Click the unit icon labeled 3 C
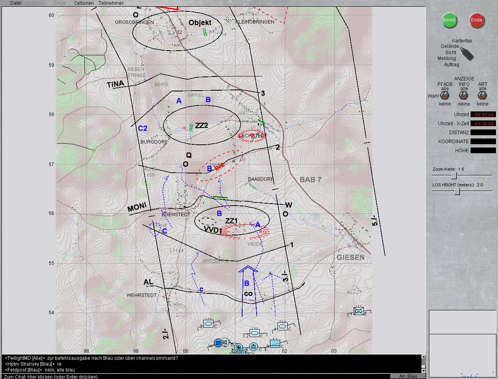The width and height of the screenshot is (498, 379). click(x=209, y=324)
